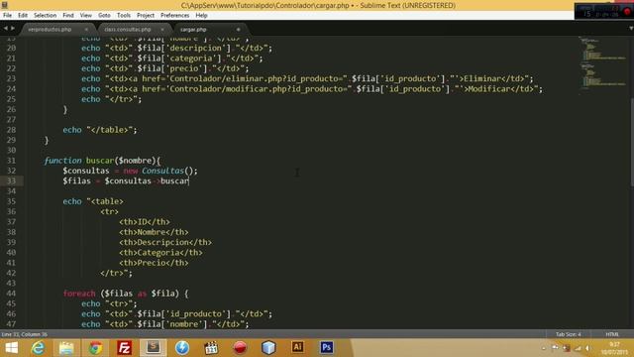Click the Line 33, Column 36 status text

pyautogui.click(x=24, y=334)
